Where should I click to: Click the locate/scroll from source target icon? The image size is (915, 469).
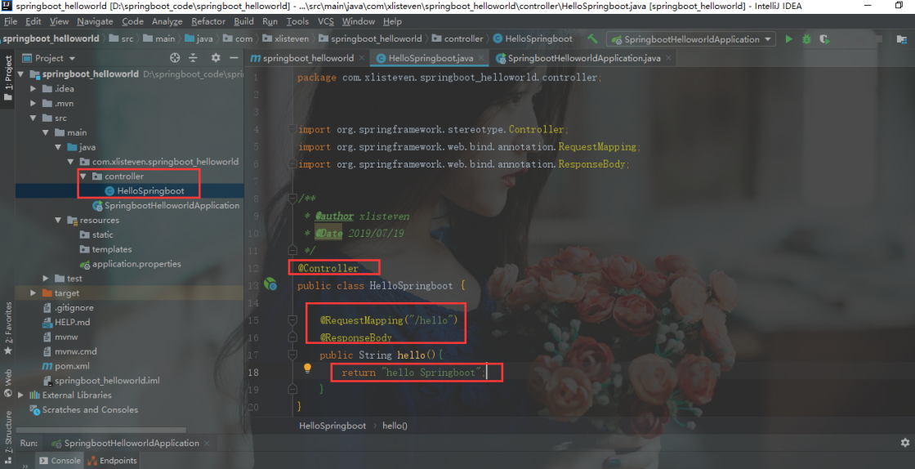pos(175,58)
